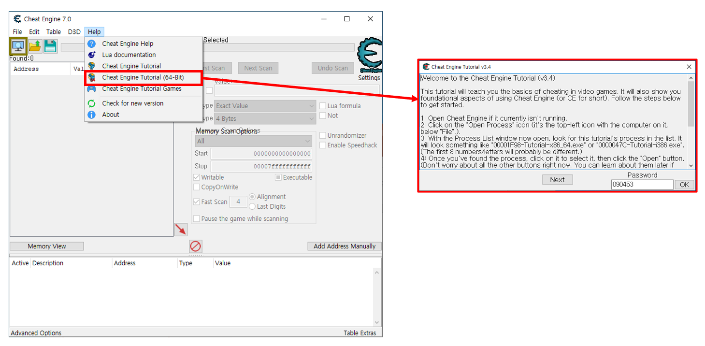Click the Fast Scan alignment value field
The height and width of the screenshot is (346, 705).
click(x=238, y=202)
